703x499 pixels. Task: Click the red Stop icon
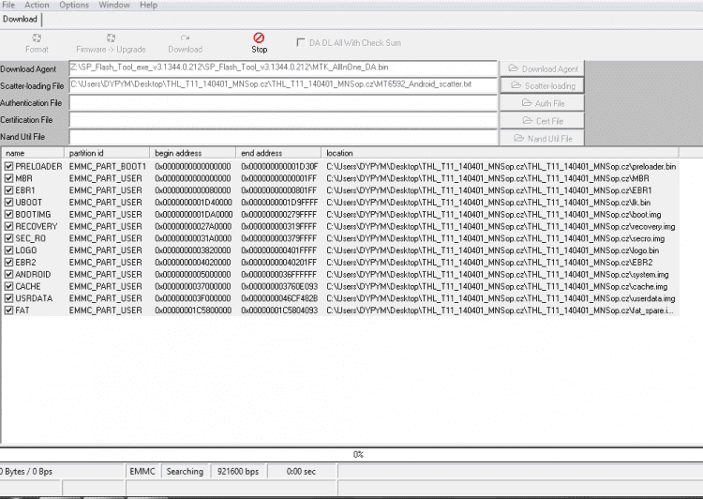(259, 38)
